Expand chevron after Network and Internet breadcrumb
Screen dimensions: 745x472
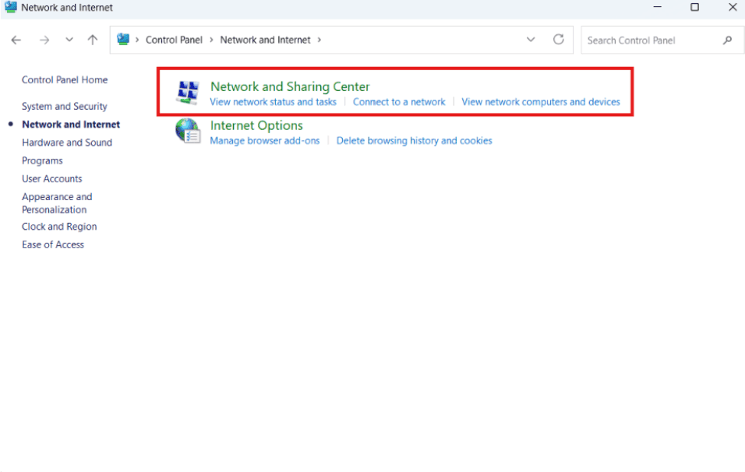pos(320,40)
